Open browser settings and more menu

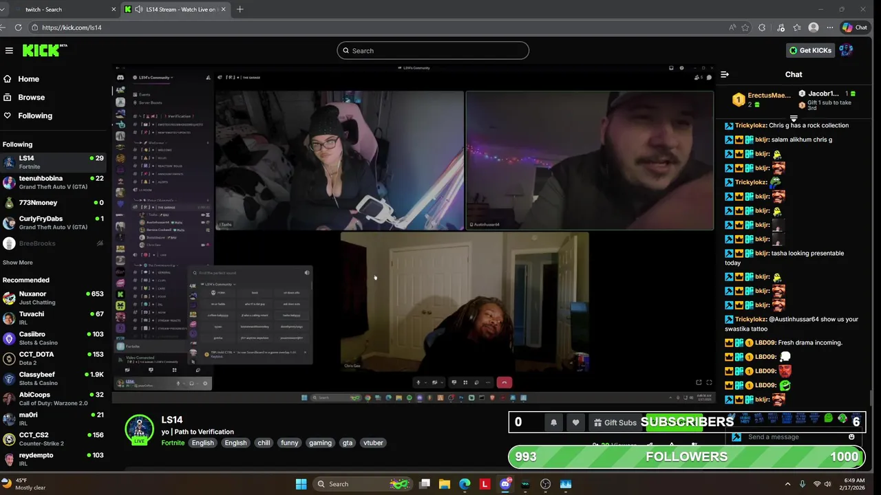[830, 27]
